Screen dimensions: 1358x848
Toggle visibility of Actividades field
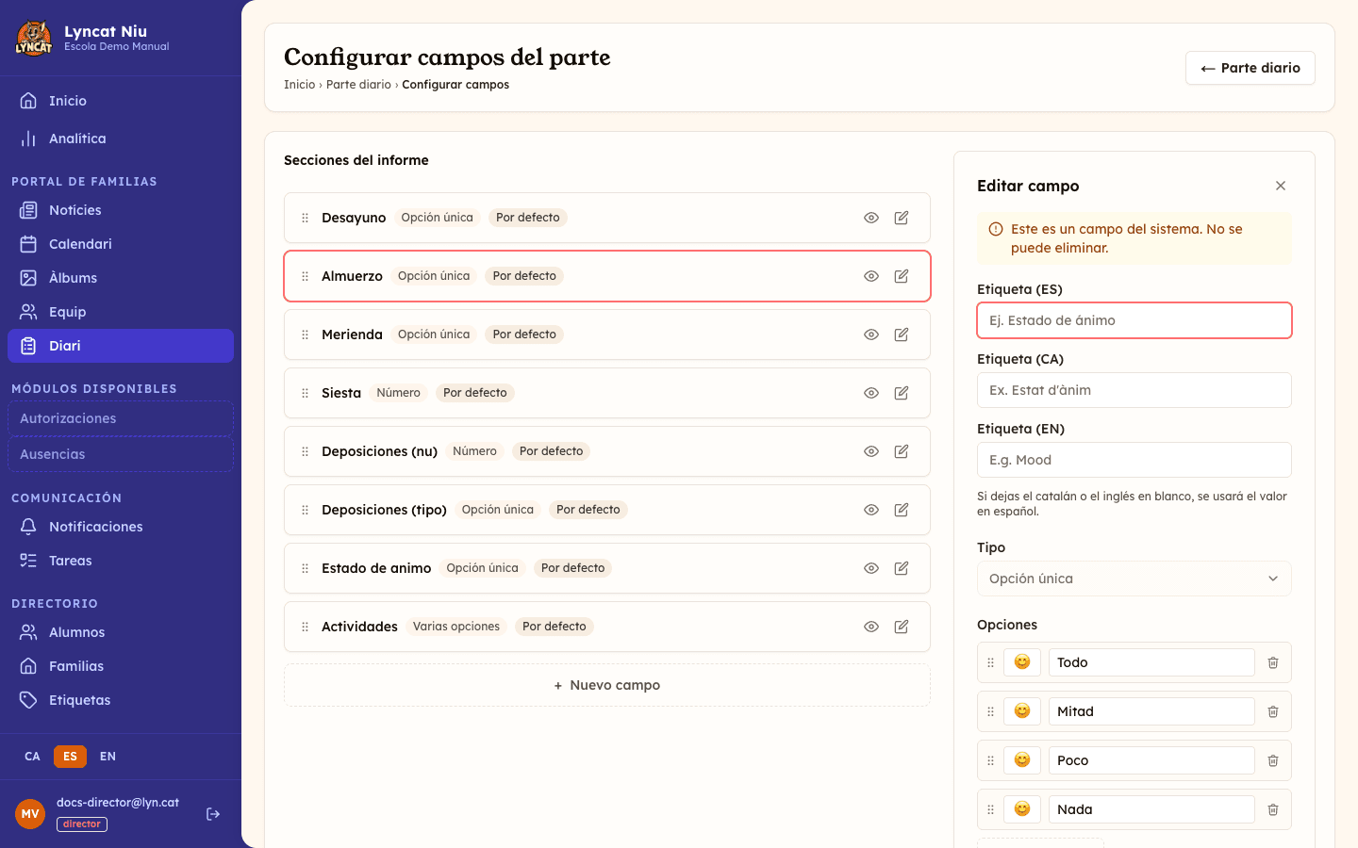pyautogui.click(x=871, y=627)
